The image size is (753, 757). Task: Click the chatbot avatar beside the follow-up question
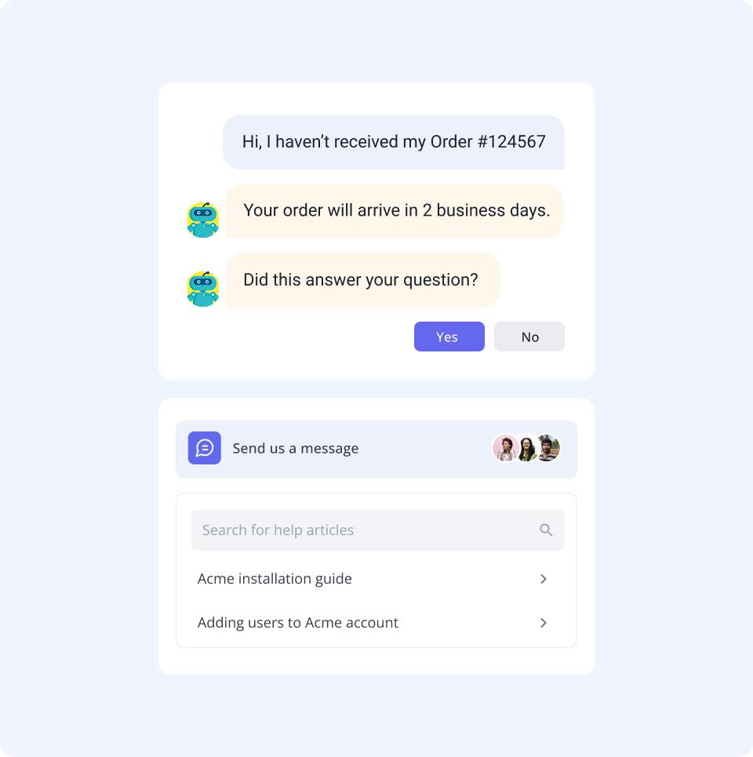click(203, 288)
